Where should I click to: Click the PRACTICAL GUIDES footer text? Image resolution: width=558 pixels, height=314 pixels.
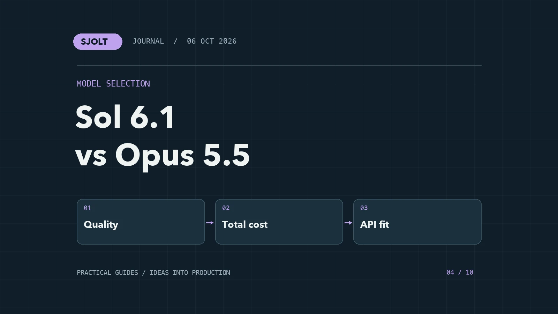[107, 272]
